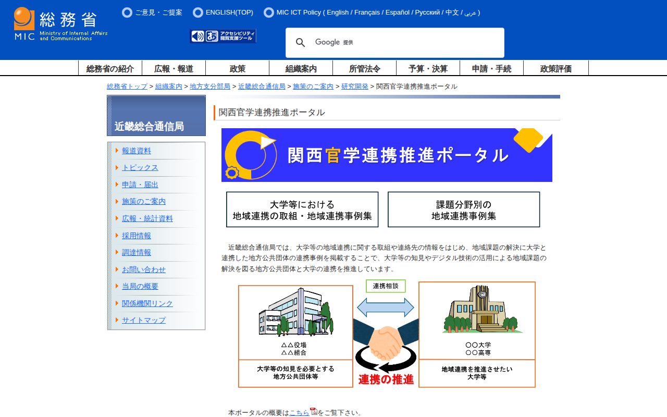
Task: Open MIC ICT Policy in Français
Action: 367,13
